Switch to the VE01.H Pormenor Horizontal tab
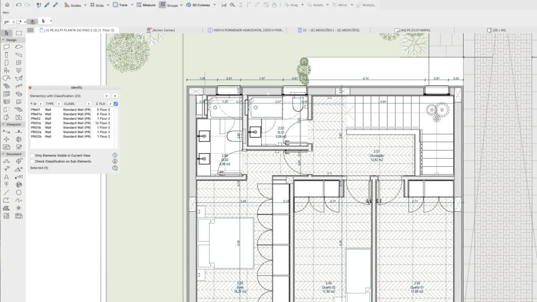The height and width of the screenshot is (302, 537). 246,30
